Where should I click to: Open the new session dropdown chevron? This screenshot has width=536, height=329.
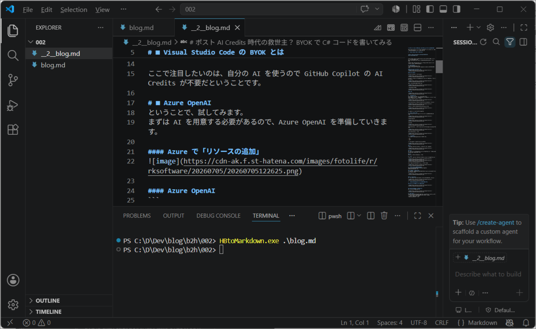pyautogui.click(x=479, y=27)
